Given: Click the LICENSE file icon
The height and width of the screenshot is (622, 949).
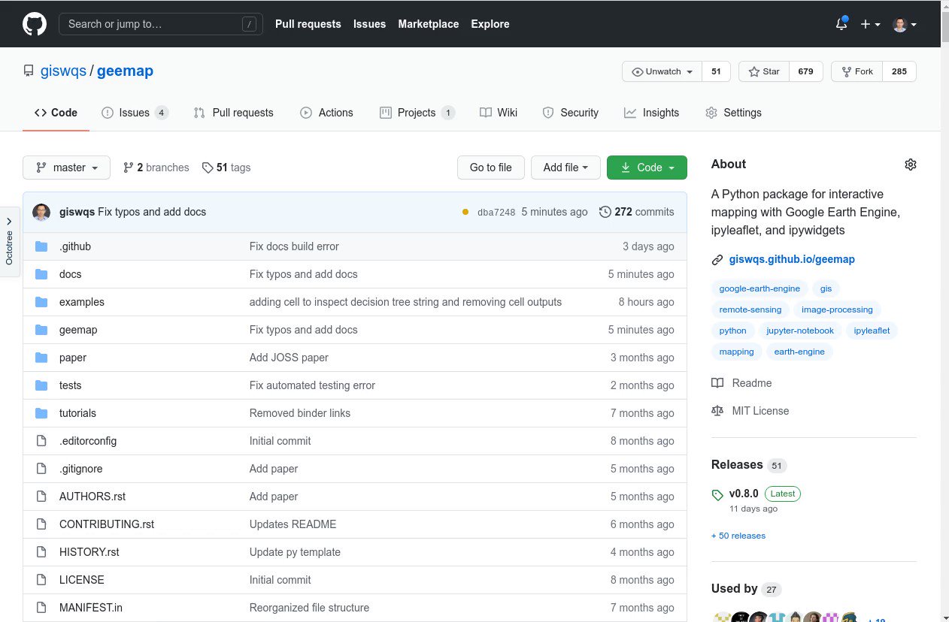Looking at the screenshot, I should point(41,580).
